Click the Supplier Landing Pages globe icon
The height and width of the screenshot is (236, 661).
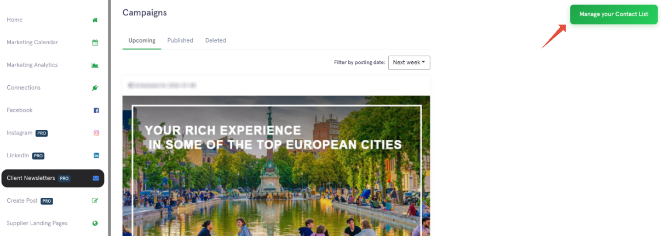point(95,223)
